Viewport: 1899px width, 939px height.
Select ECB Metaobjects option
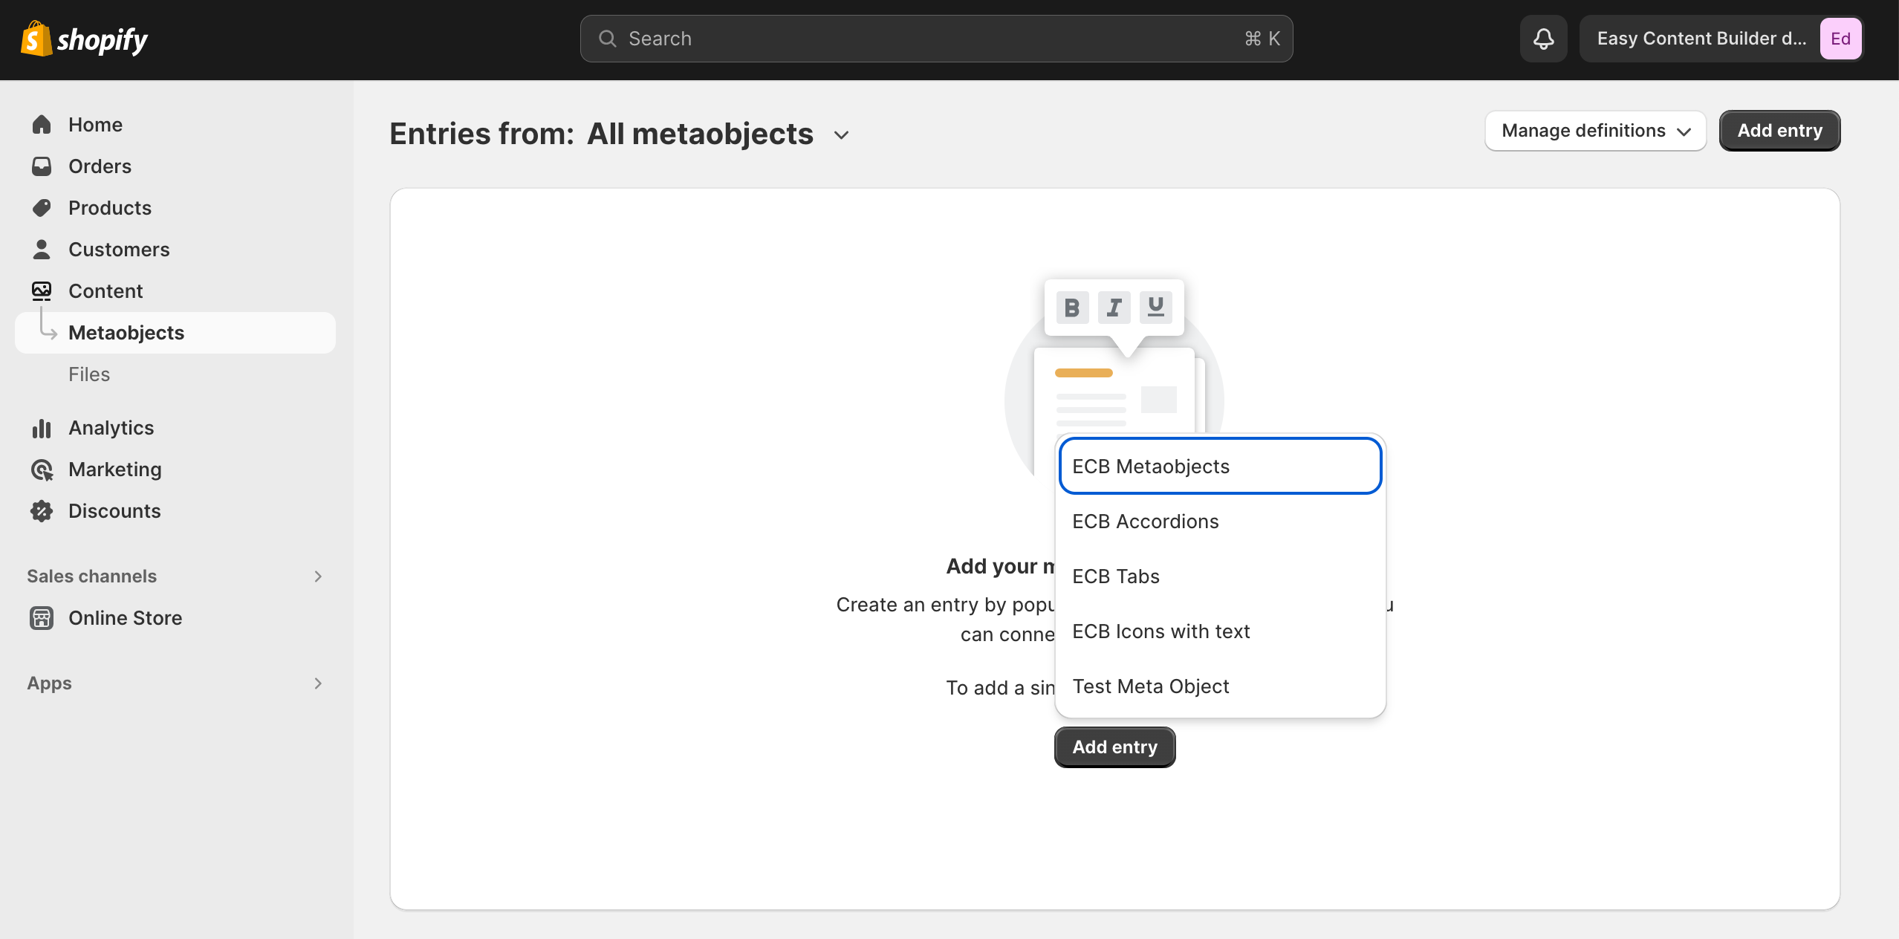coord(1220,467)
